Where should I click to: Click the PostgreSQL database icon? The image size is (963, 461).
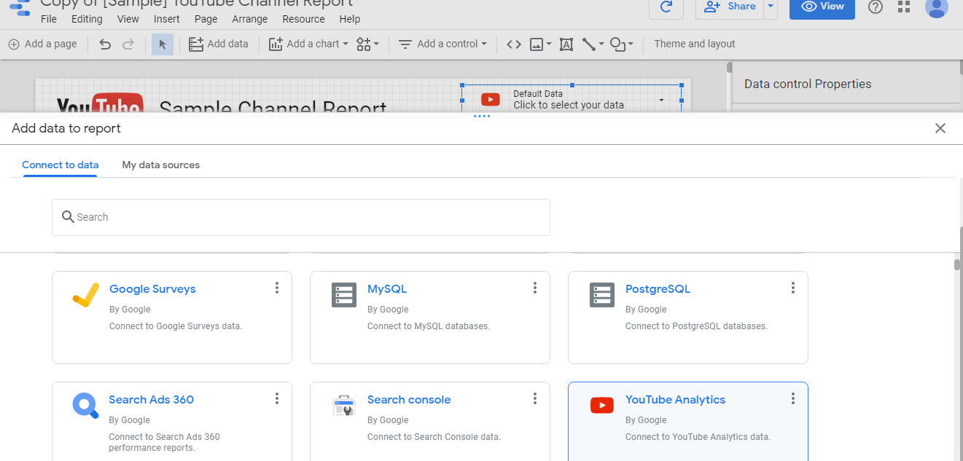(602, 295)
